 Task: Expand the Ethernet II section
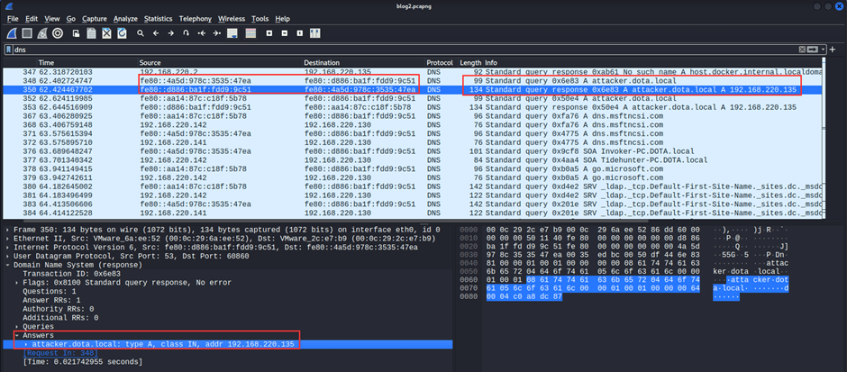click(x=7, y=239)
